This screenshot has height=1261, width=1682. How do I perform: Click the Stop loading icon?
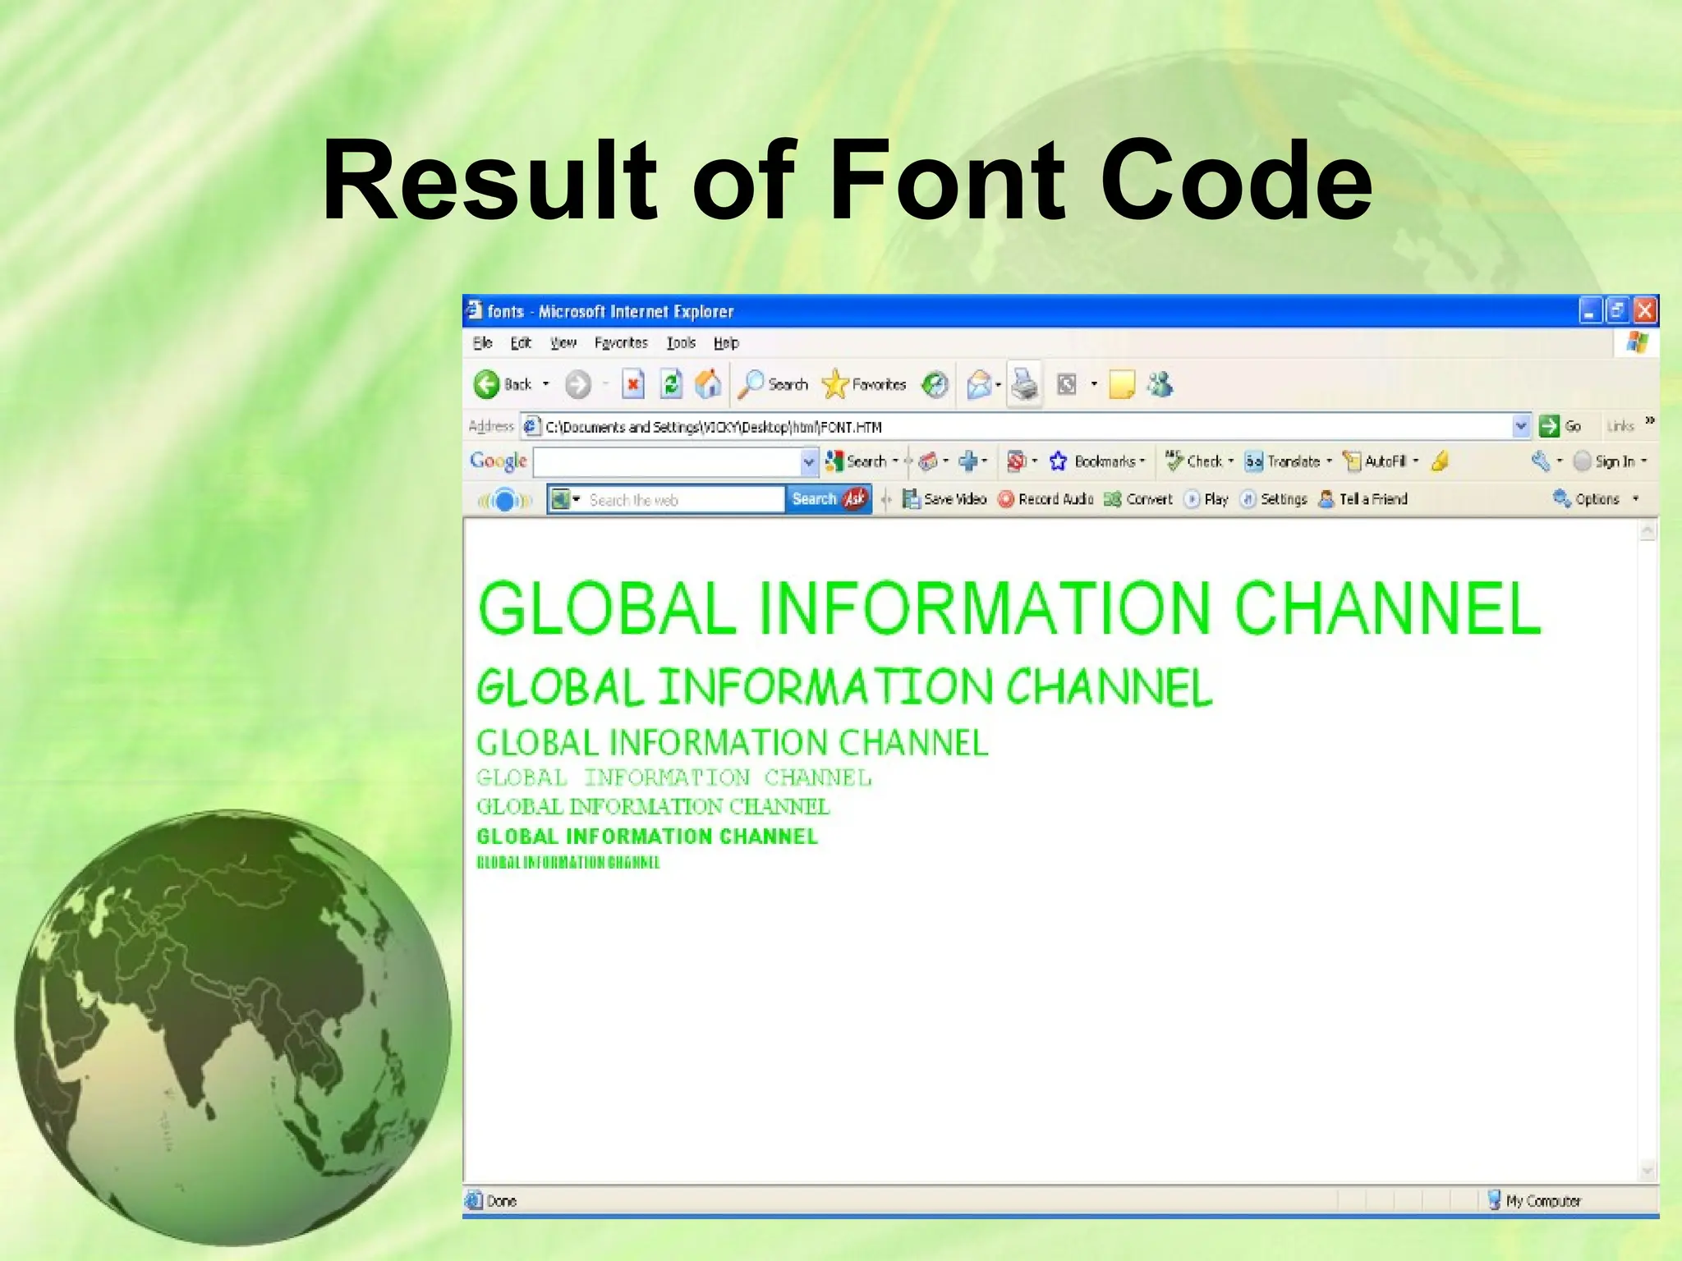tap(633, 384)
